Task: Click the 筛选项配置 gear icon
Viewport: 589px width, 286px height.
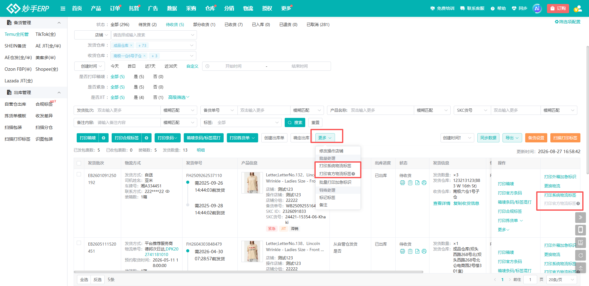Action: (556, 22)
